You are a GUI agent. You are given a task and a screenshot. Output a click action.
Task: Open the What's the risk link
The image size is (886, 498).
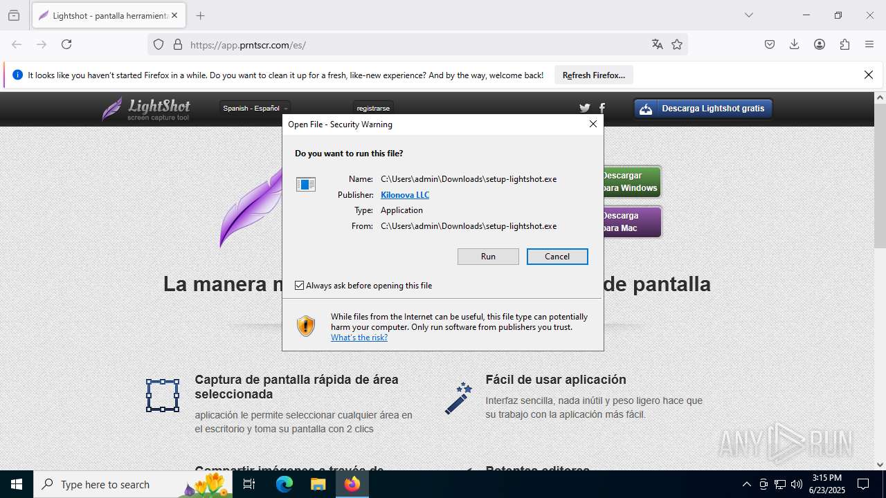click(x=359, y=338)
